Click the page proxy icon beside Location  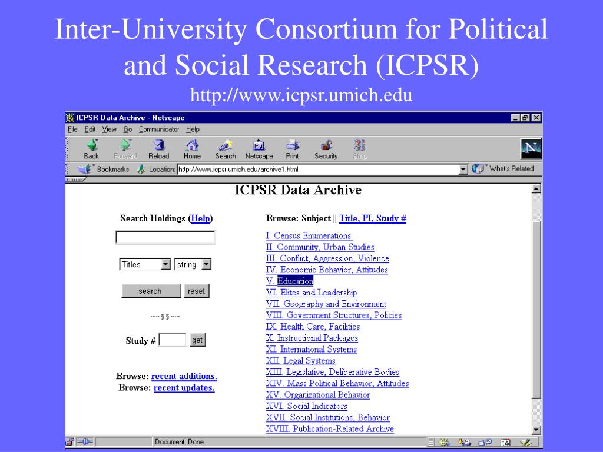(x=141, y=169)
